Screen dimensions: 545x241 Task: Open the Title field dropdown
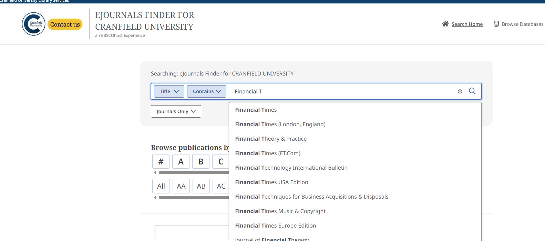point(169,91)
